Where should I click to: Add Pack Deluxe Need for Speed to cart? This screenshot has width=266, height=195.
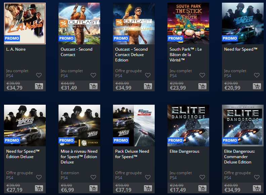[x=148, y=188]
